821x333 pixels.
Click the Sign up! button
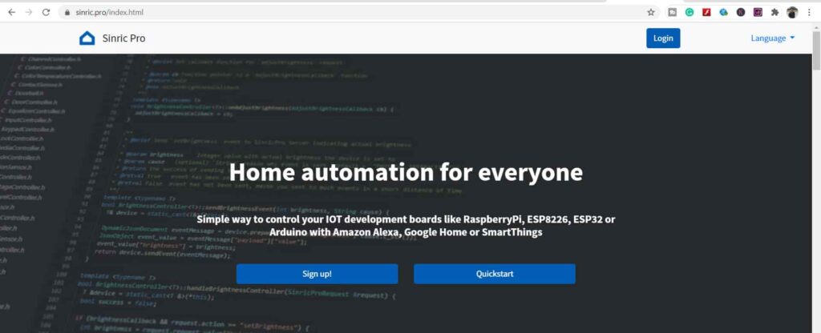[x=317, y=274]
